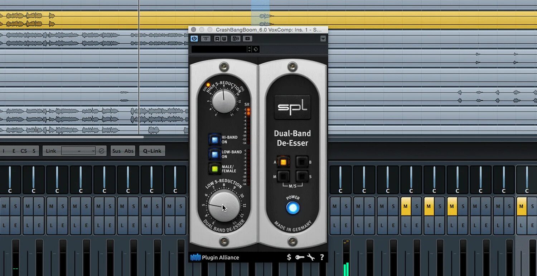The width and height of the screenshot is (537, 276).
Task: Toggle the MALE/FEMALE switch
Action: coord(215,168)
